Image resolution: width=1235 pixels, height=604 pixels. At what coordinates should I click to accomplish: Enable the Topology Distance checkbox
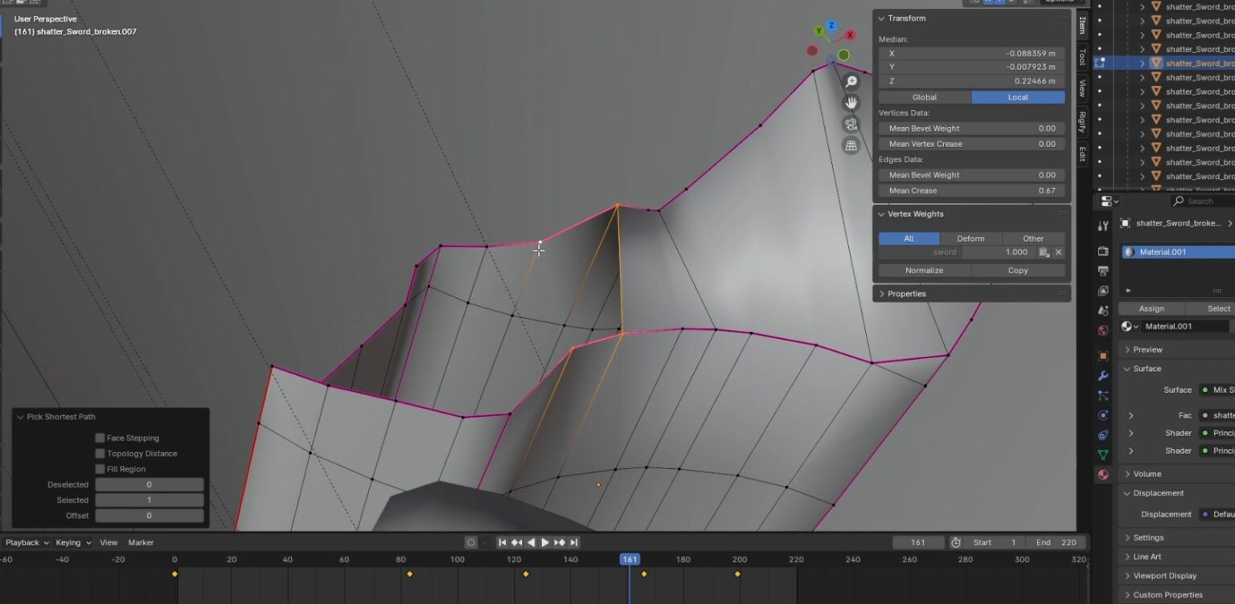click(x=101, y=454)
